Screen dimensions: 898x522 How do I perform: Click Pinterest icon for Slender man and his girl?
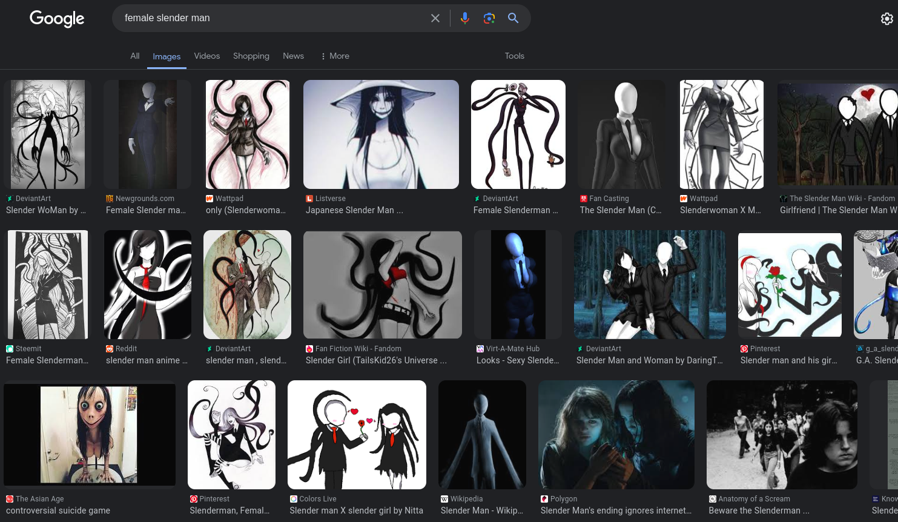coord(744,349)
